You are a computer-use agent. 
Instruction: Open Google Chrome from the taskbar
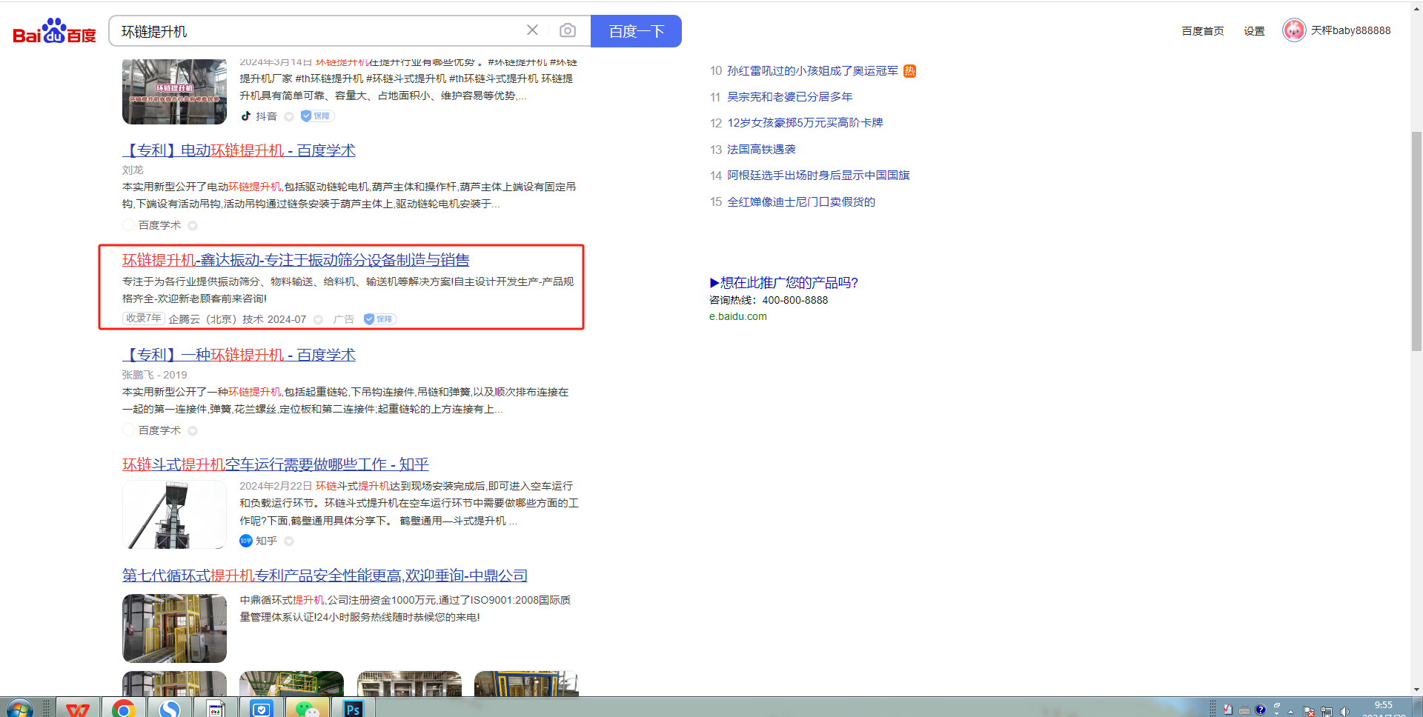coord(124,708)
